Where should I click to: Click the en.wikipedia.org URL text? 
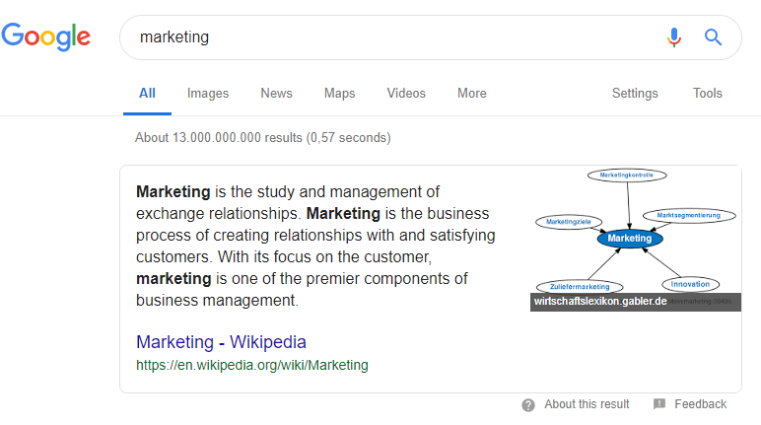pos(251,365)
